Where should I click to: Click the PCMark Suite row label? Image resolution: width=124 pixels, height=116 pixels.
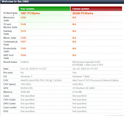pyautogui.click(x=11, y=13)
